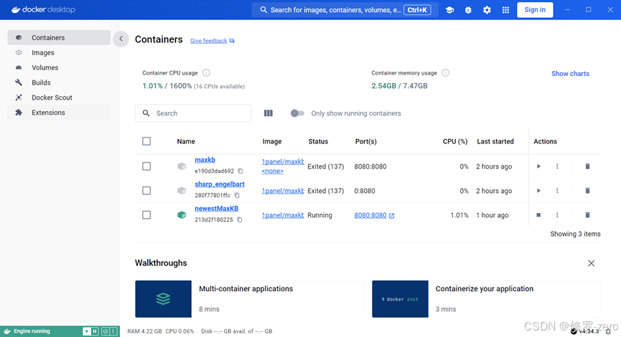Open more actions for sharp_engelbart
Viewport: 621px width, 337px height.
(x=557, y=191)
